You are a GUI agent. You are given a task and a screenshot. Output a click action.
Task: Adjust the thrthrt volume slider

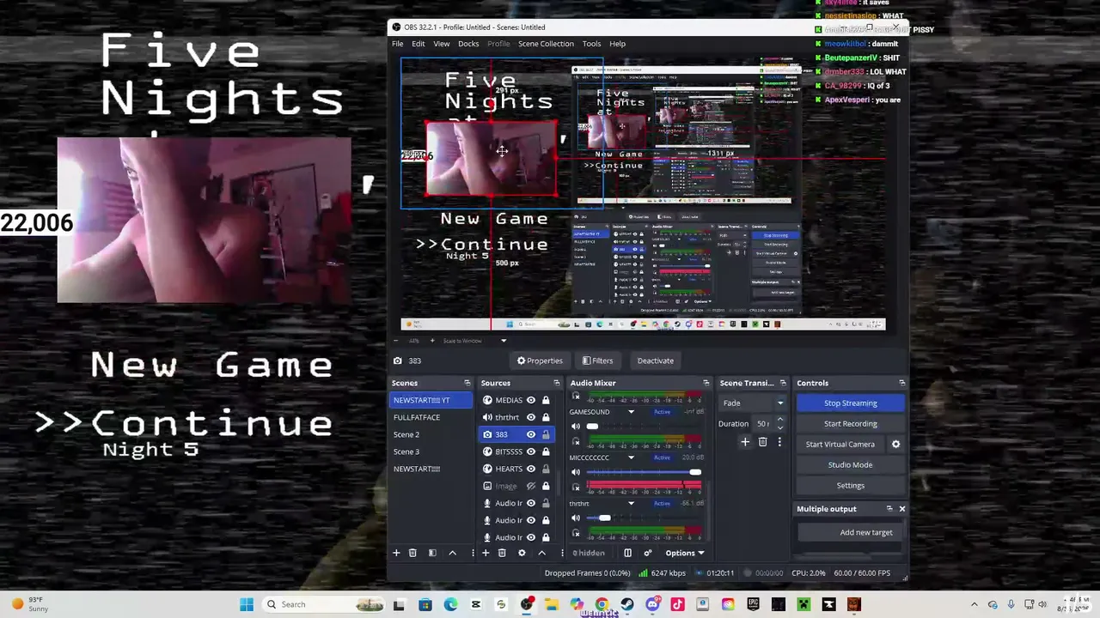click(x=645, y=518)
